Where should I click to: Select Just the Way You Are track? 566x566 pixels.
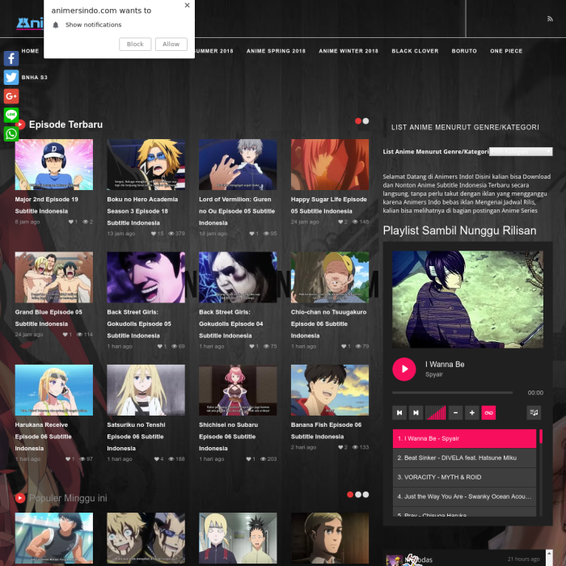click(464, 496)
